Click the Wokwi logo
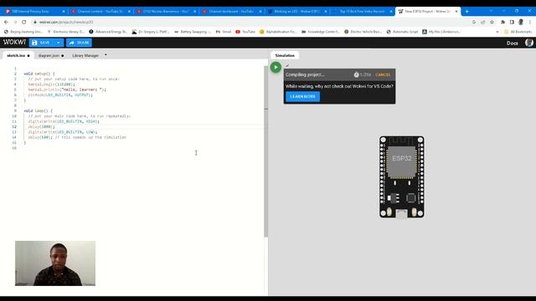Screen dimensions: 536x301 click(14, 43)
